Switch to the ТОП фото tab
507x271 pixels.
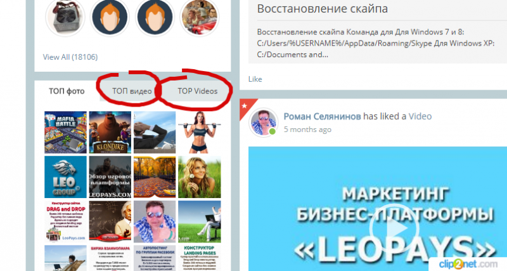67,91
